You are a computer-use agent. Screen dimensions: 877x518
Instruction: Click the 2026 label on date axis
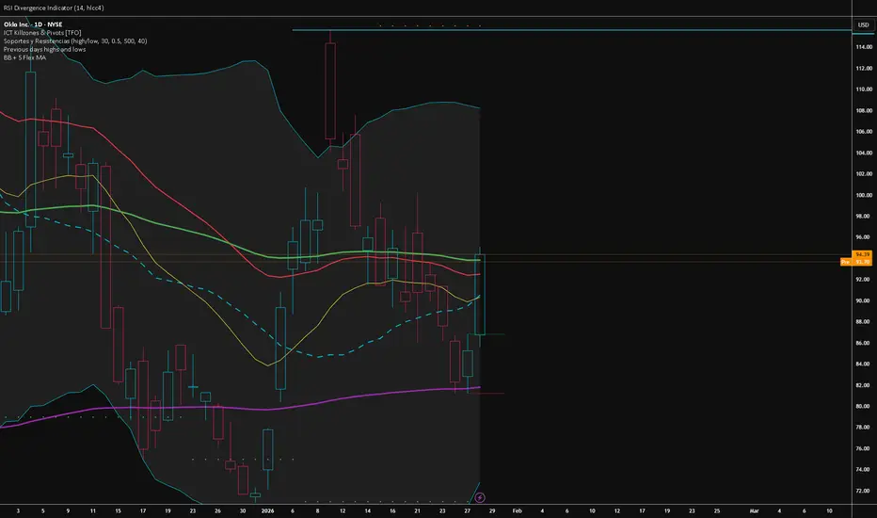[267, 510]
